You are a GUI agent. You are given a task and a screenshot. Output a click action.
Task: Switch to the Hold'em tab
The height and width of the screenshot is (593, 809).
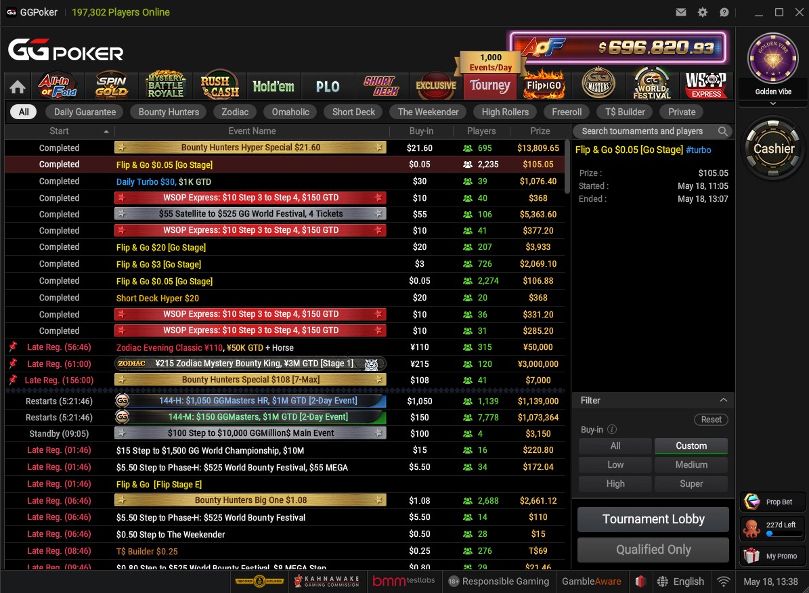[274, 86]
